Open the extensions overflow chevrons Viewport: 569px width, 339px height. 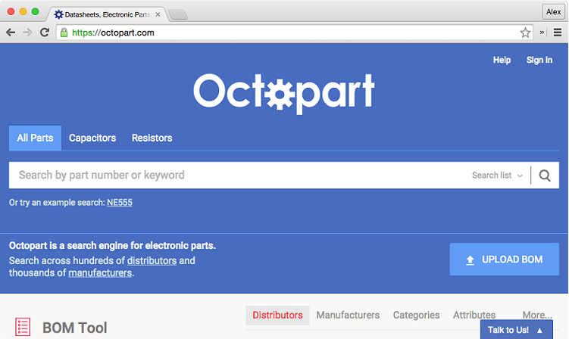[x=542, y=33]
